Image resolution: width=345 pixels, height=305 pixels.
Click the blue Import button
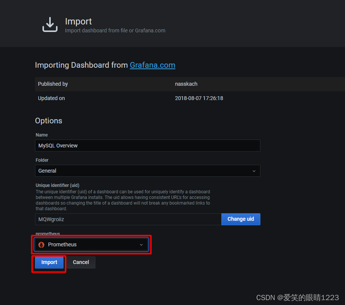coord(49,262)
